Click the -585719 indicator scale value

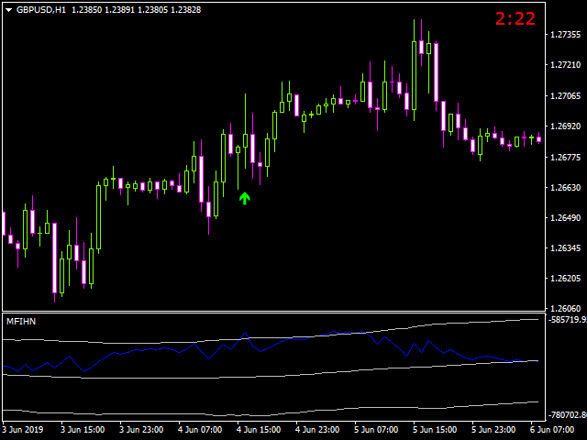(568, 320)
